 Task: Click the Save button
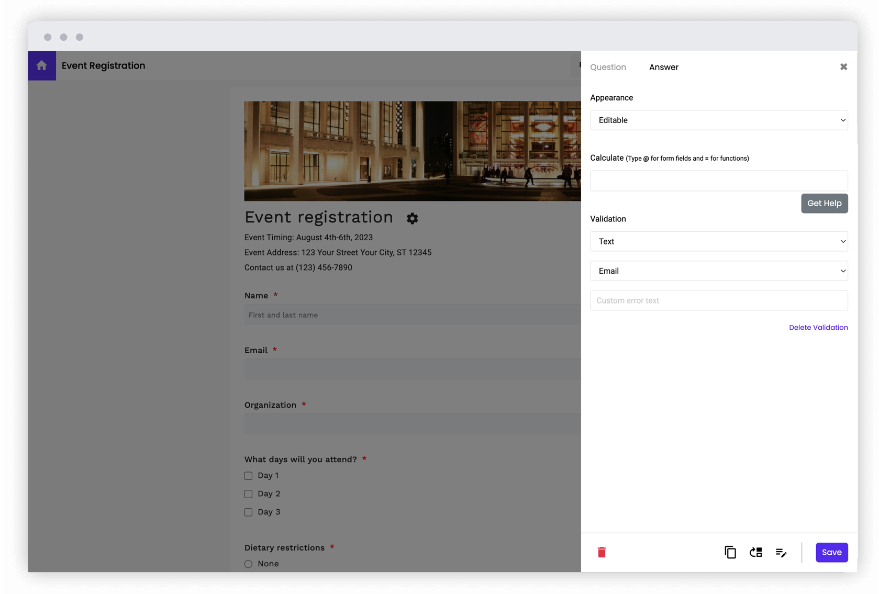[831, 552]
